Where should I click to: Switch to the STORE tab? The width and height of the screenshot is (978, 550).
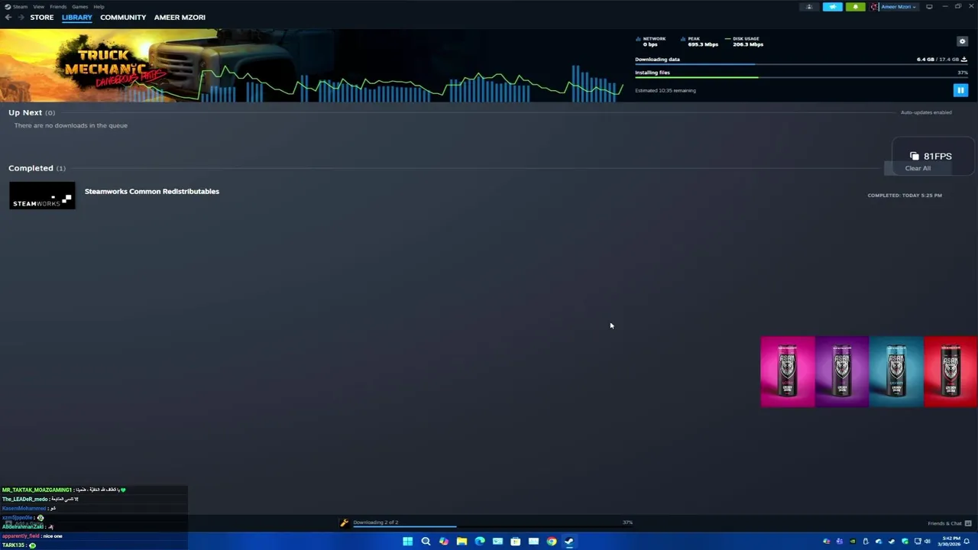pyautogui.click(x=42, y=17)
